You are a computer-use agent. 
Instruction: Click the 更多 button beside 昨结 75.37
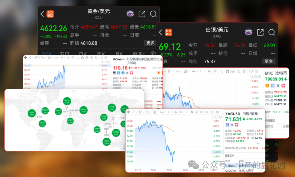pyautogui.click(x=269, y=61)
